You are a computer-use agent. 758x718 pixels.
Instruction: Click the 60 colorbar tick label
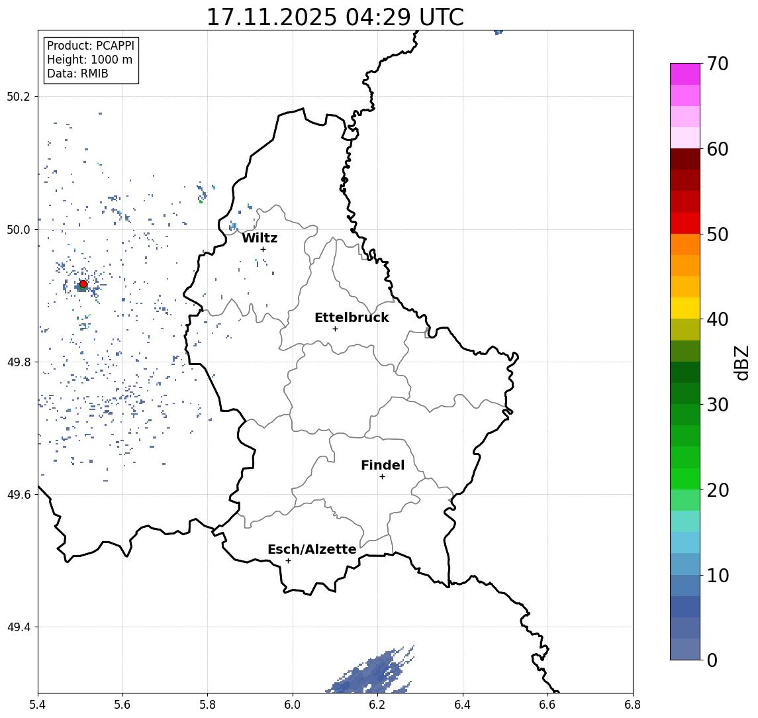click(x=718, y=150)
